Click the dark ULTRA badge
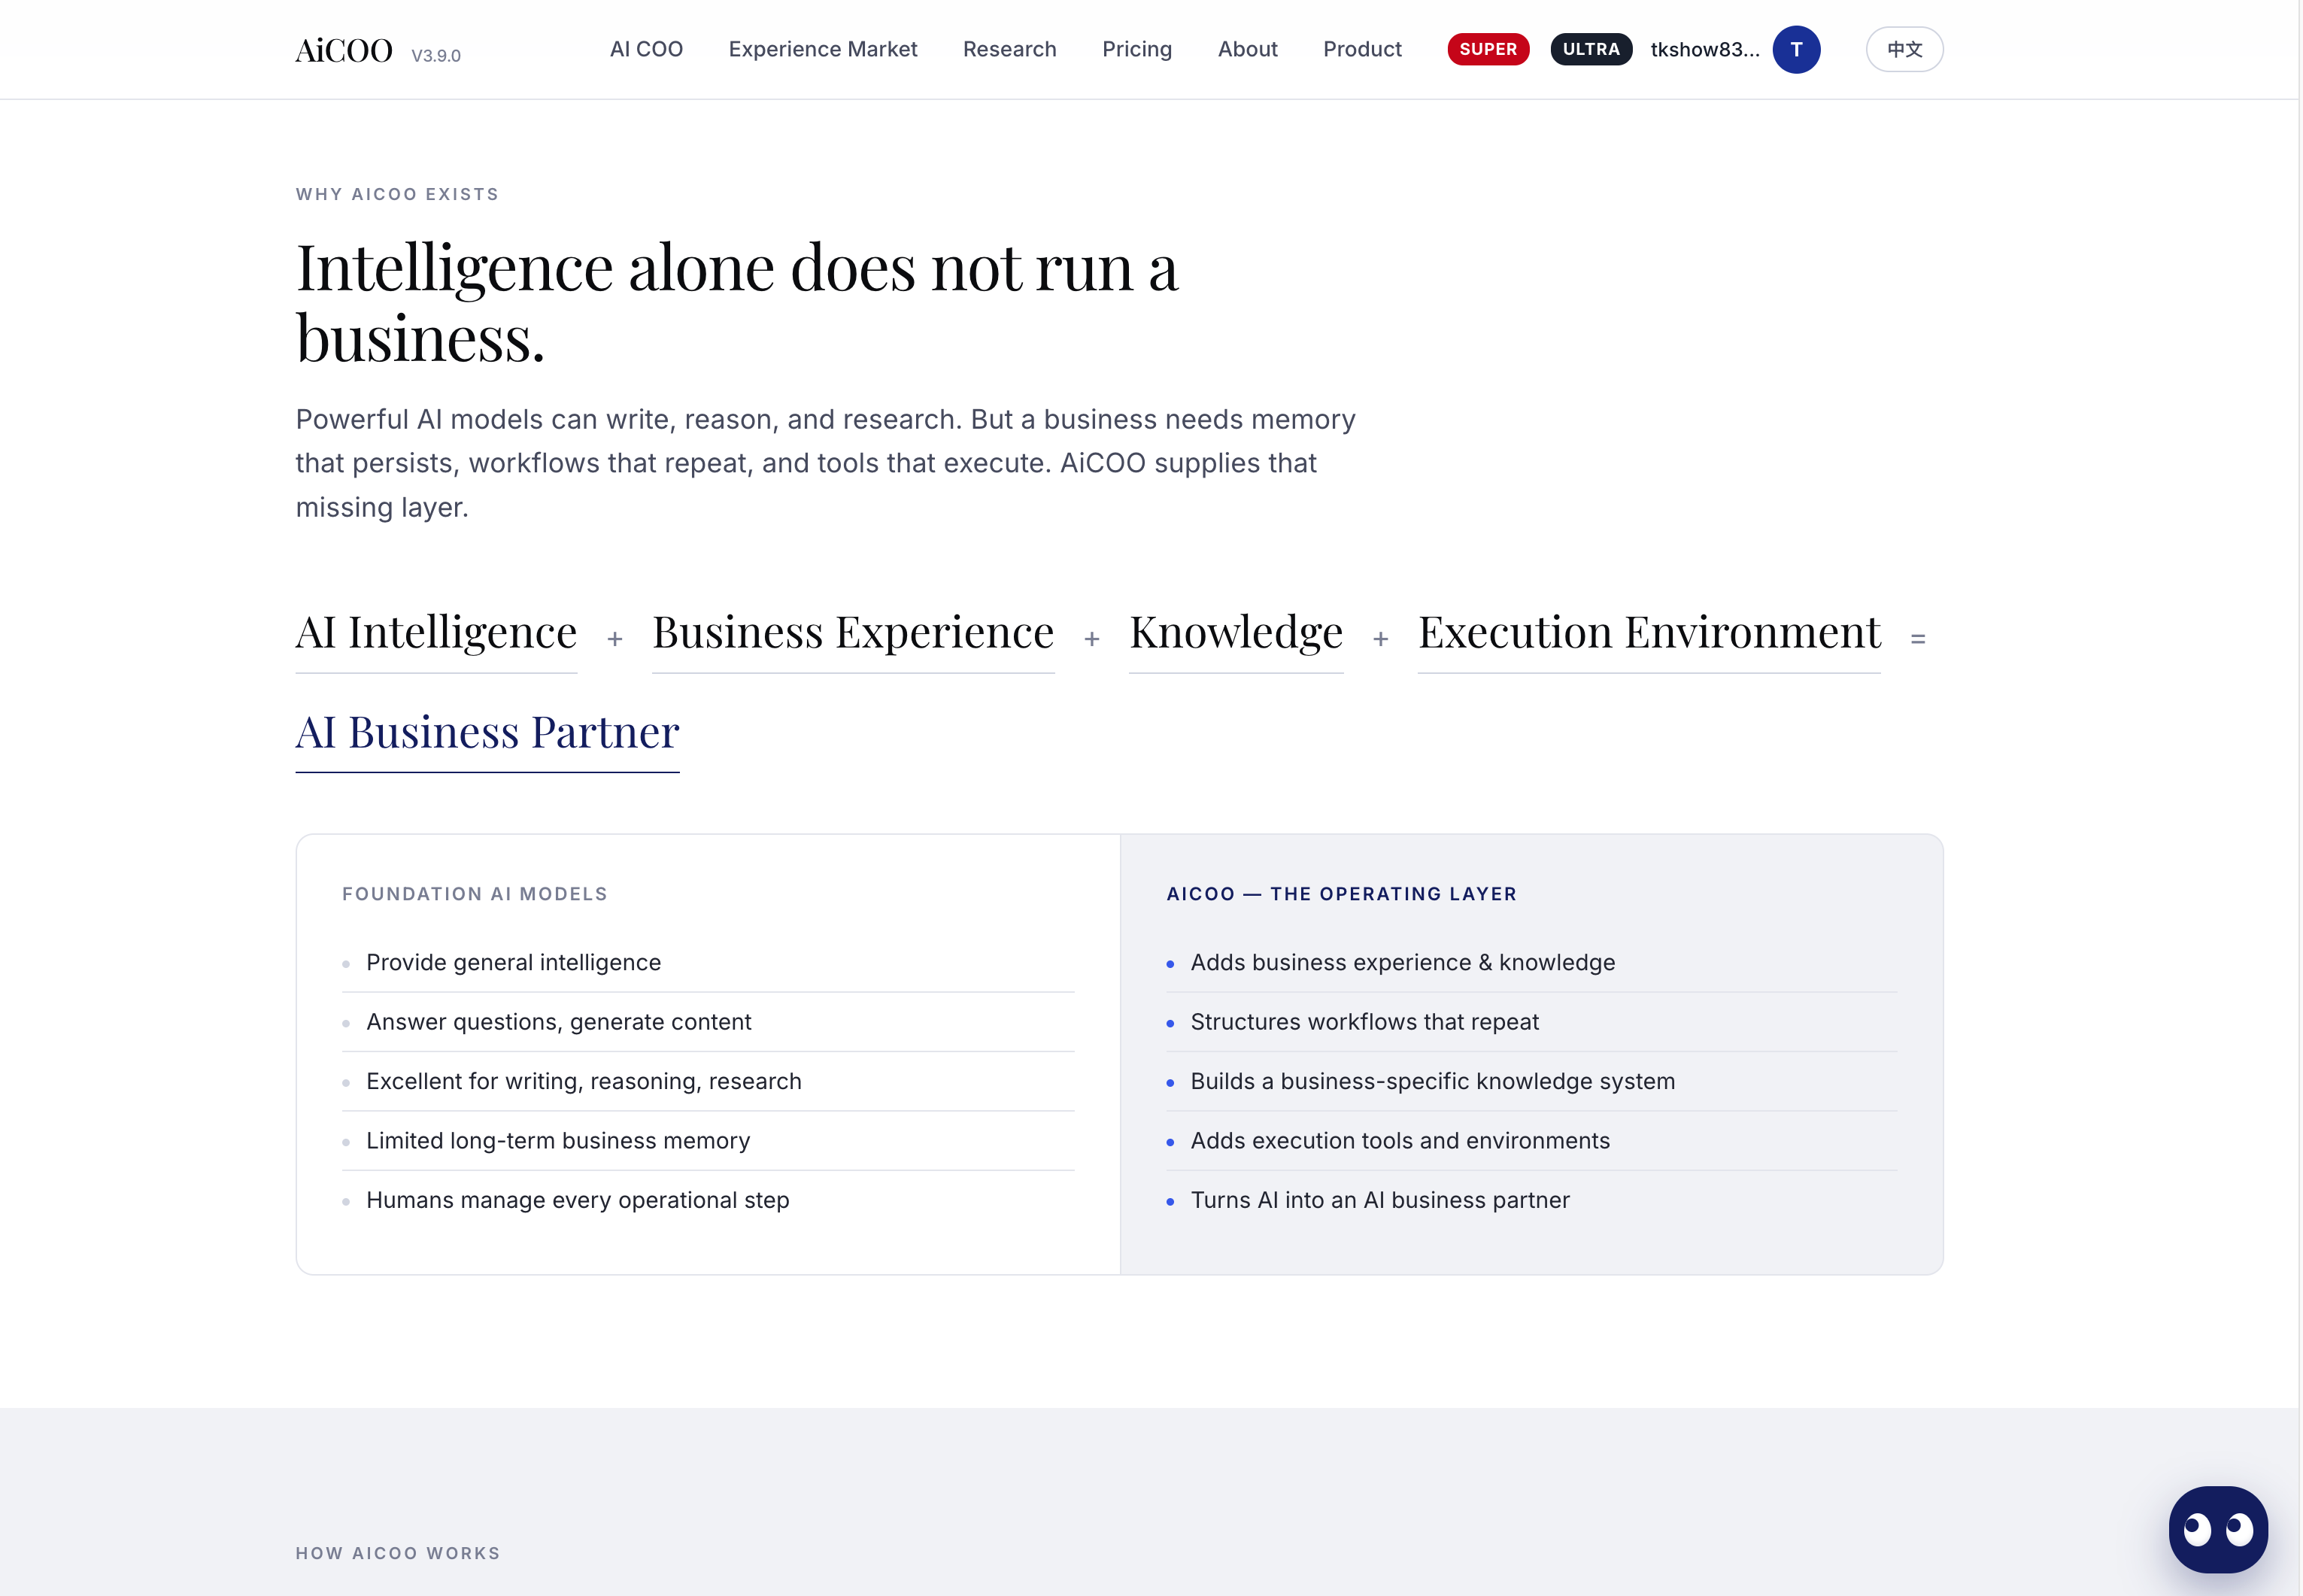2303x1596 pixels. click(1591, 49)
